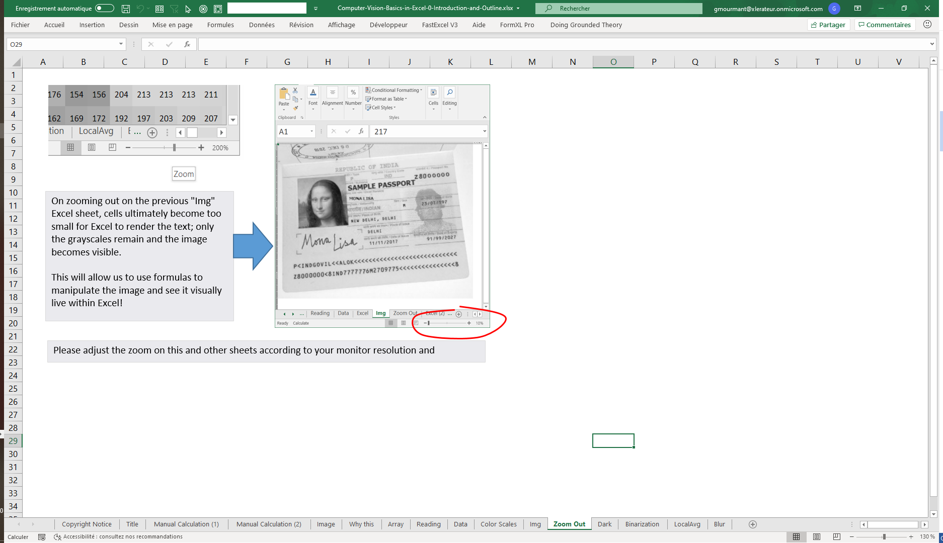Switch to the Color Scales sheet
The width and height of the screenshot is (943, 543).
[498, 524]
